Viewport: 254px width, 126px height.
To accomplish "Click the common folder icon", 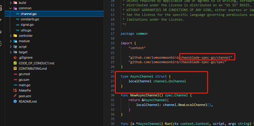I will 15,8.
